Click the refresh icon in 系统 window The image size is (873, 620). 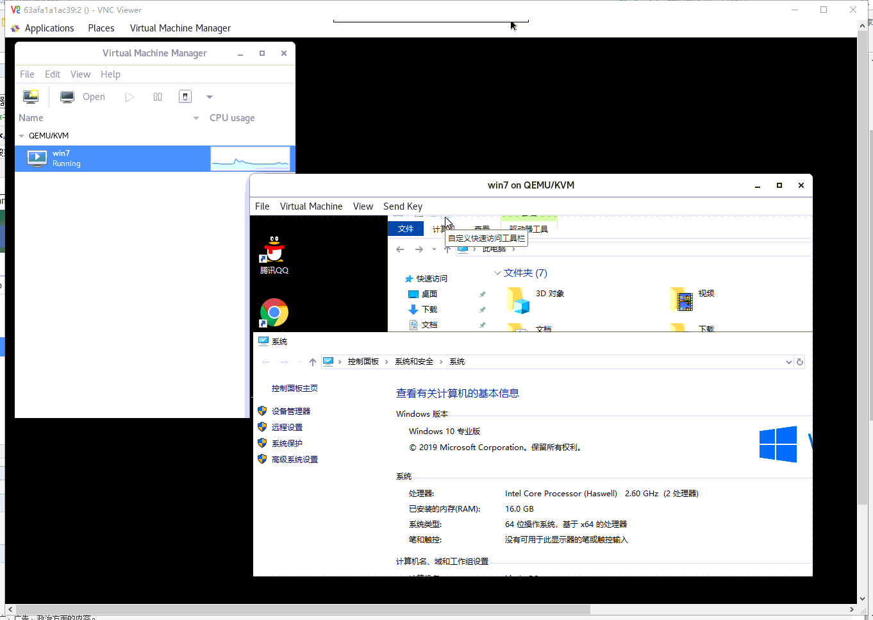point(800,362)
